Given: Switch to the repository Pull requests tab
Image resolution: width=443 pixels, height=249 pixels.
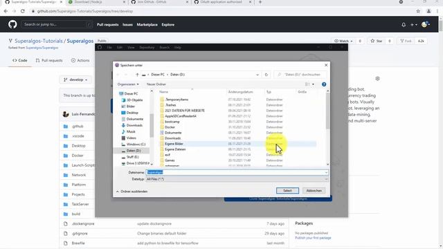Looking at the screenshot, I should pyautogui.click(x=49, y=60).
